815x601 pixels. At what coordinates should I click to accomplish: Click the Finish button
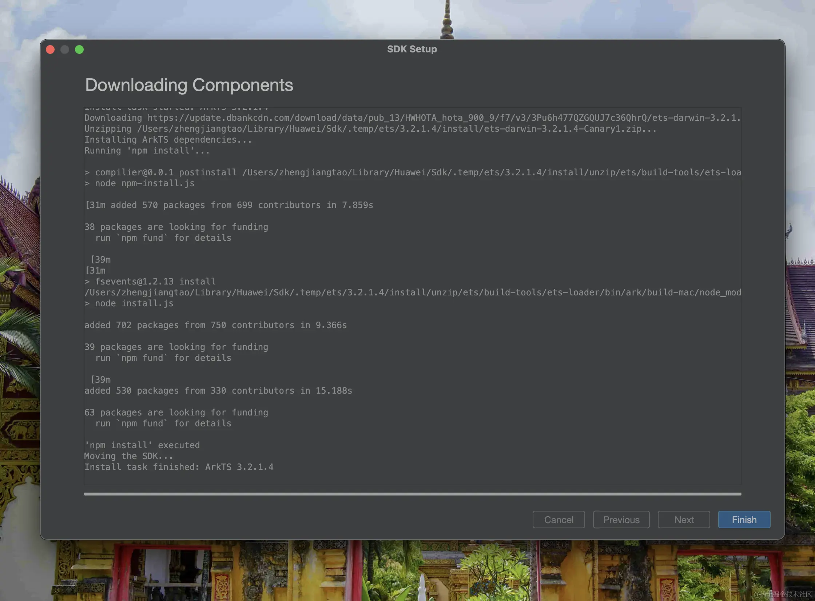(x=744, y=520)
